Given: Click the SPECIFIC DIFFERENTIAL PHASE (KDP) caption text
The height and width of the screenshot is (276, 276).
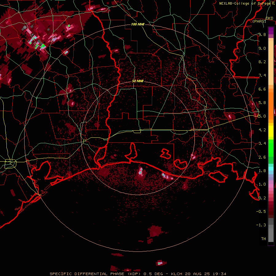Looking at the screenshot, I should [x=96, y=274].
